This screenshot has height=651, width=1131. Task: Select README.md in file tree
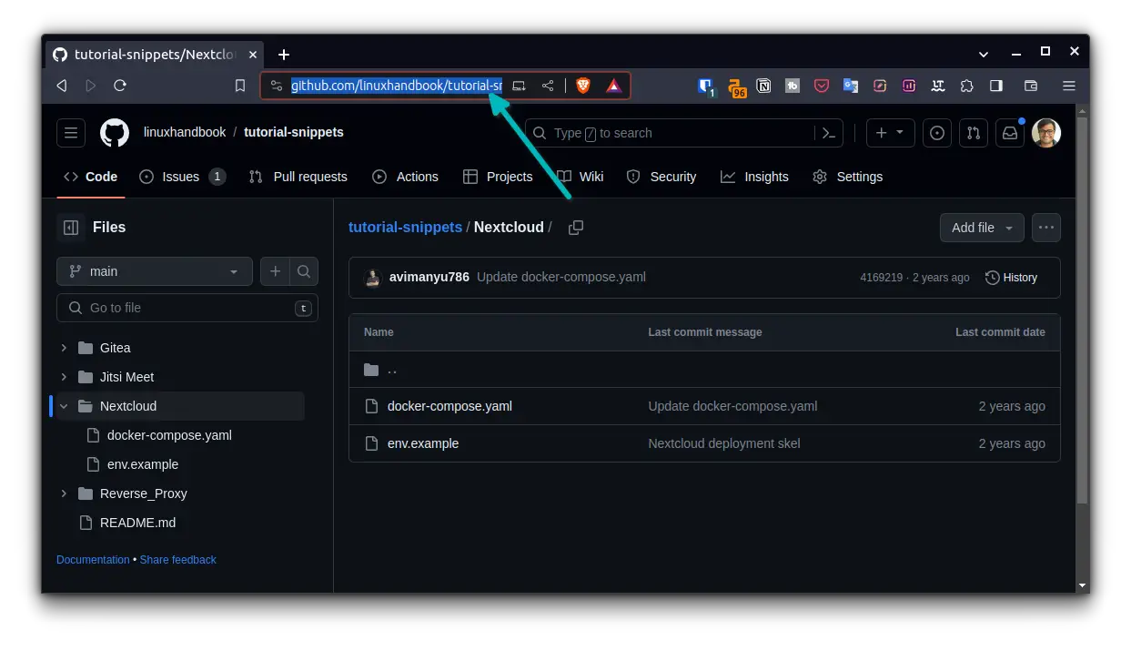(137, 523)
